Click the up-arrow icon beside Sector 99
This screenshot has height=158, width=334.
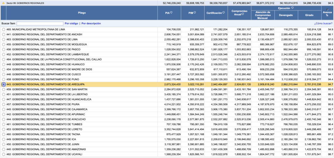[x=3, y=3]
